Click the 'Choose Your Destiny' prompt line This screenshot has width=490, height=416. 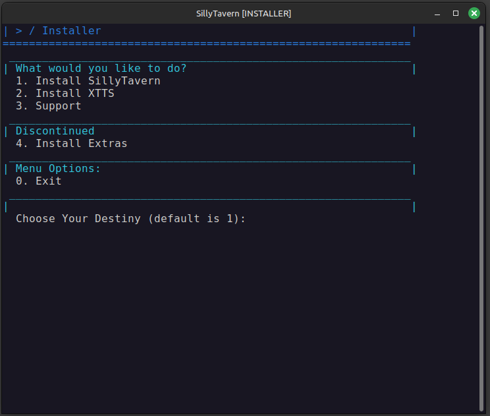click(x=130, y=219)
